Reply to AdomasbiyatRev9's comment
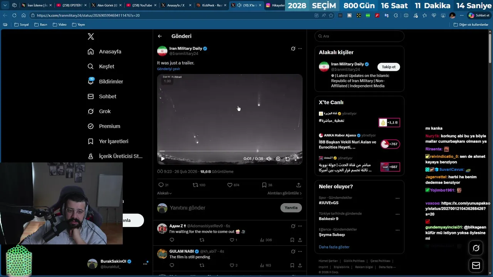Viewport: 493px width, 277px height. coord(172,240)
